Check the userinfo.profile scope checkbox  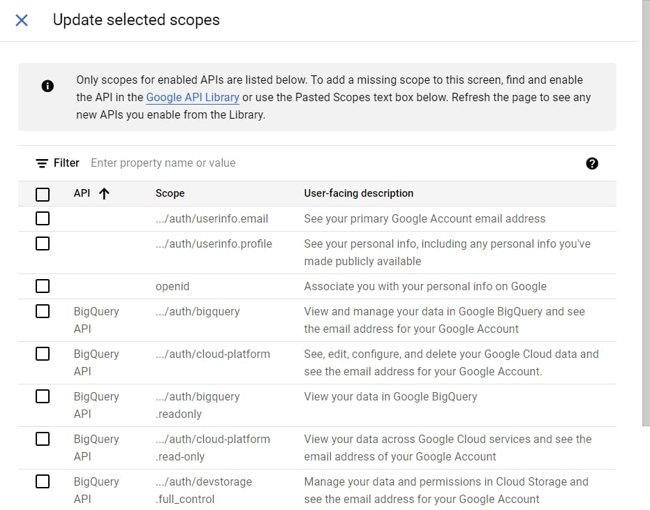click(43, 243)
